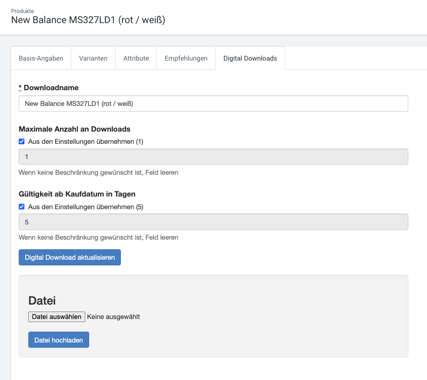Click the Produkte breadcrumb link

[23, 11]
